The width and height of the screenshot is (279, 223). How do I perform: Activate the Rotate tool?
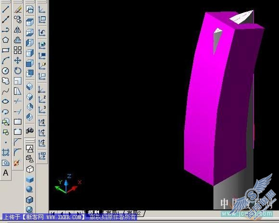coord(18,71)
